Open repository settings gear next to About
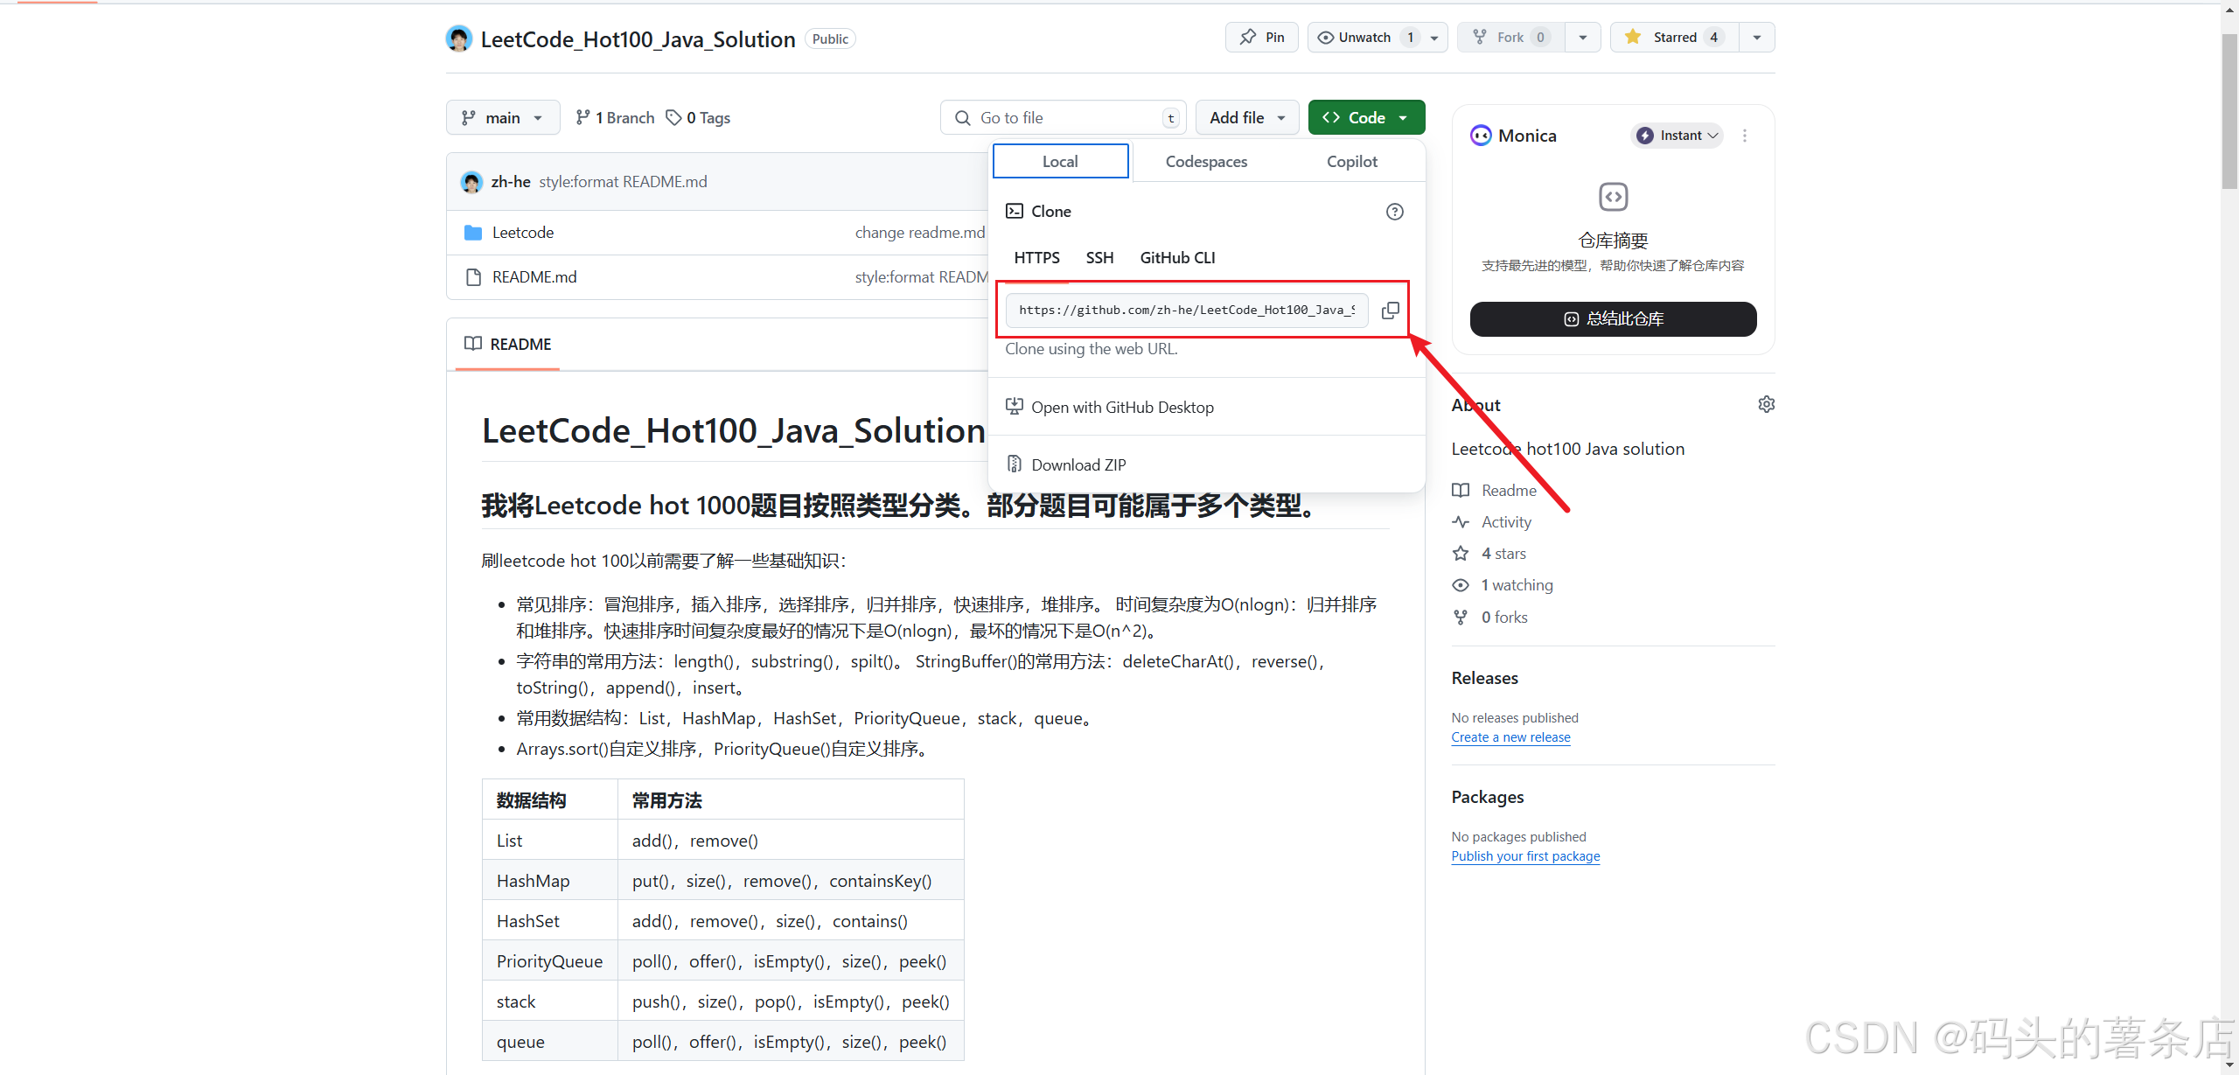This screenshot has height=1075, width=2239. [x=1766, y=404]
